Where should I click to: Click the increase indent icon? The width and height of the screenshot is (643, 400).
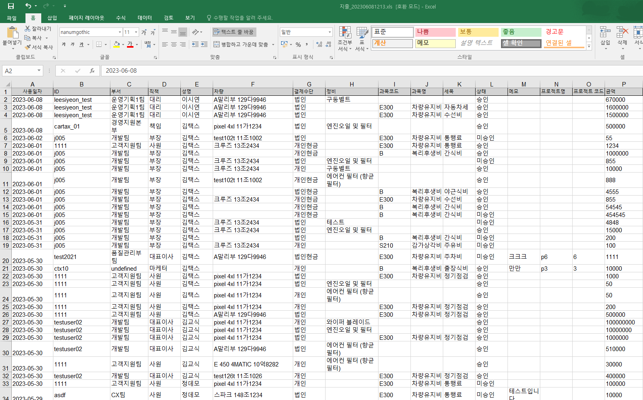[x=204, y=44]
